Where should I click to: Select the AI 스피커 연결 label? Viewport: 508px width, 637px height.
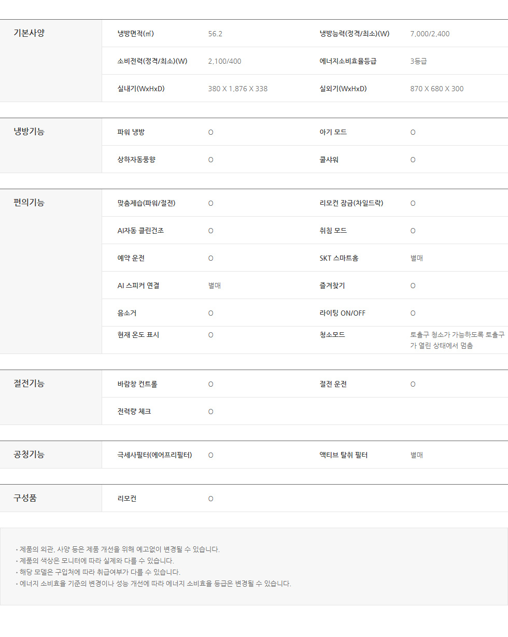click(x=138, y=286)
